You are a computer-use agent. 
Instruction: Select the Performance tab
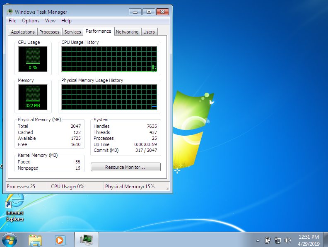point(99,31)
